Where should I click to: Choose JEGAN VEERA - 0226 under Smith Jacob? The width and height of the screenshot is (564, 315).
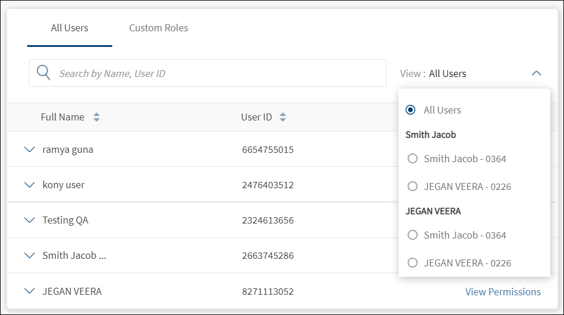412,186
